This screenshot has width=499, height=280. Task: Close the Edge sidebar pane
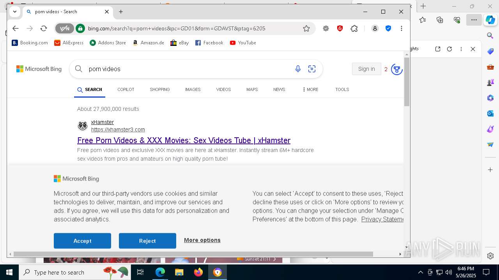click(x=473, y=49)
